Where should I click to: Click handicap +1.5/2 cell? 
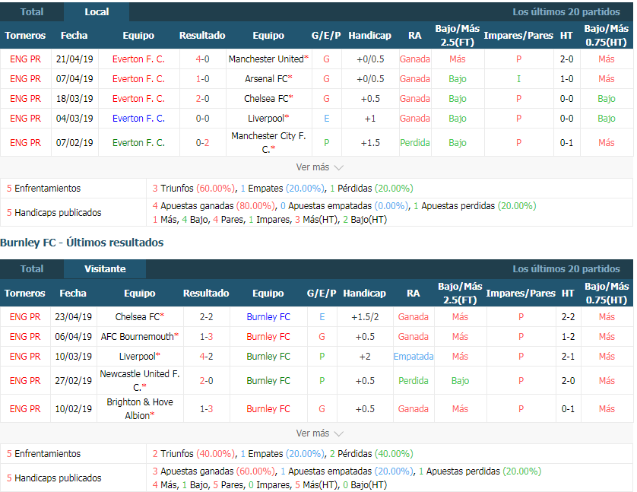click(365, 317)
